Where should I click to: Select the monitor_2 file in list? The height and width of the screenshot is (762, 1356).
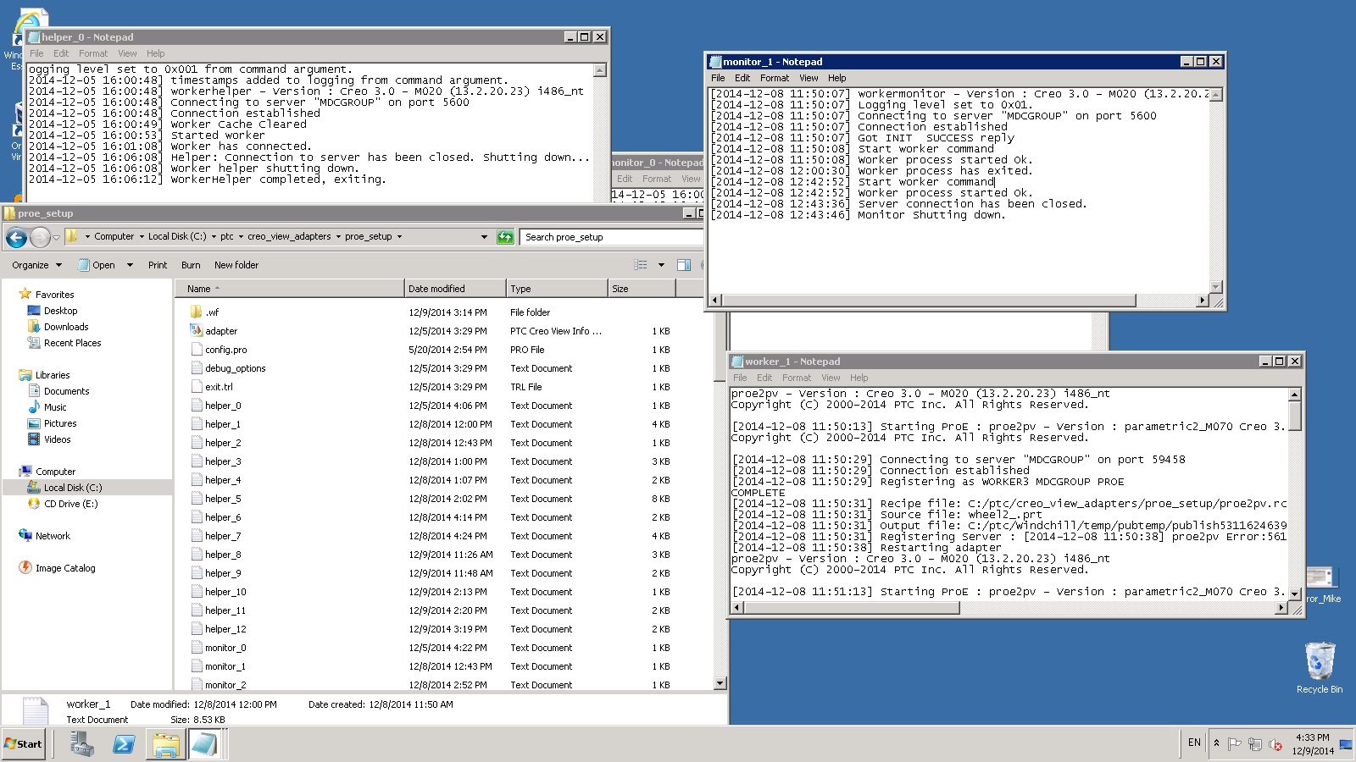tap(225, 685)
